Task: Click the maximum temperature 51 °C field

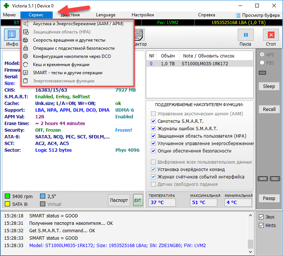Action: pyautogui.click(x=203, y=202)
